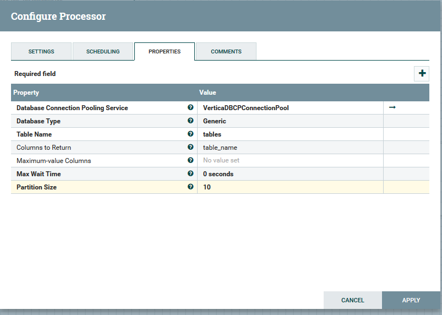Select the Properties tab

pos(165,51)
